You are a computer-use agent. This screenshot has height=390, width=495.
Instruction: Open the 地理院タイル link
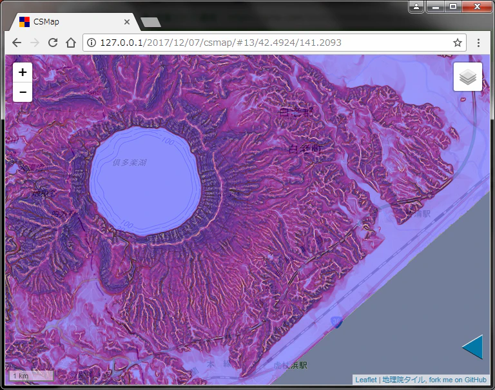[x=403, y=380]
